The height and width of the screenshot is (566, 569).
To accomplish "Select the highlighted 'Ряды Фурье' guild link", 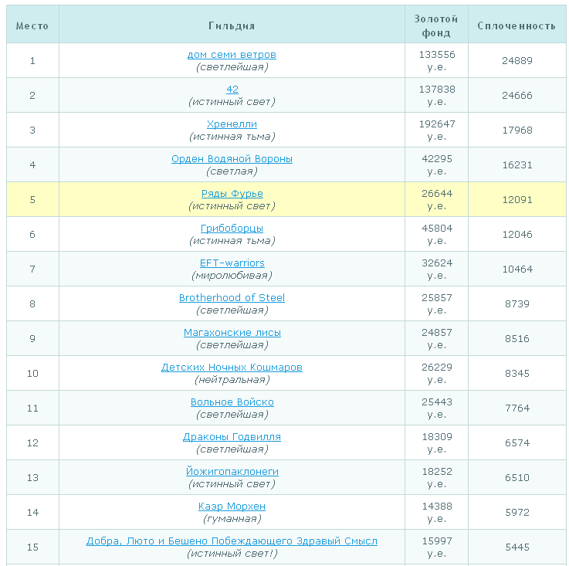I will click(x=232, y=194).
